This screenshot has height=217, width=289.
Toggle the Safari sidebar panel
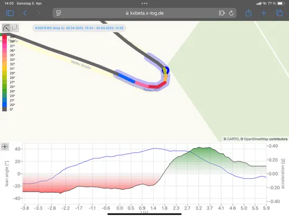tap(10, 13)
